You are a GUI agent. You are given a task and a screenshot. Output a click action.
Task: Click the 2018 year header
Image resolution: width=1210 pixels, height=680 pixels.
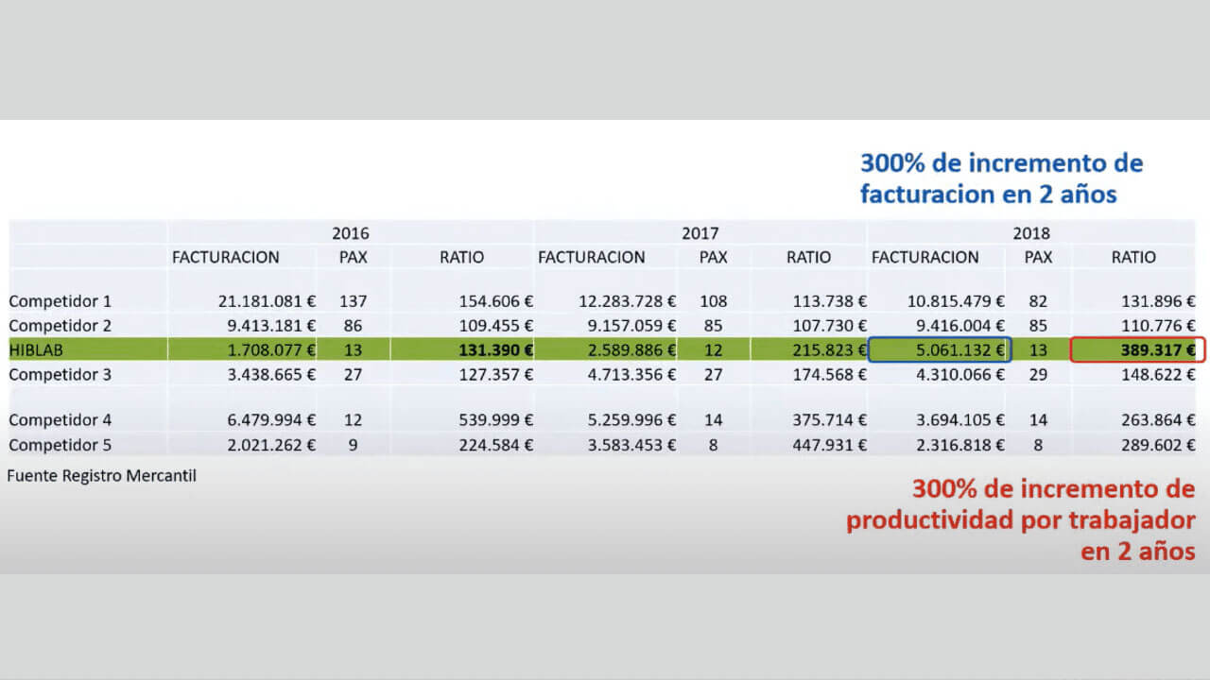click(1031, 233)
